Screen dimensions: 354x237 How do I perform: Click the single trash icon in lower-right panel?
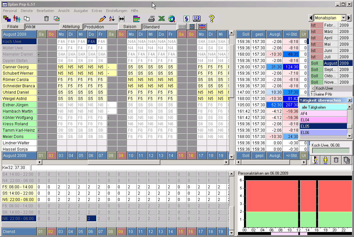[x=336, y=160]
